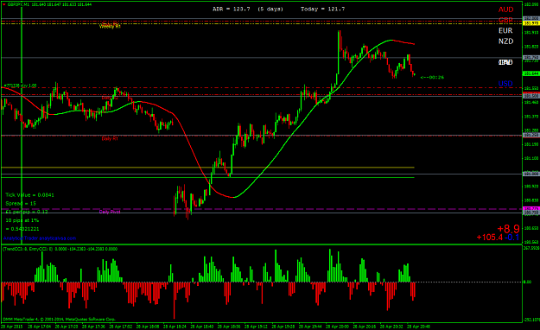Click the Daily R1 line label

[x=110, y=138]
